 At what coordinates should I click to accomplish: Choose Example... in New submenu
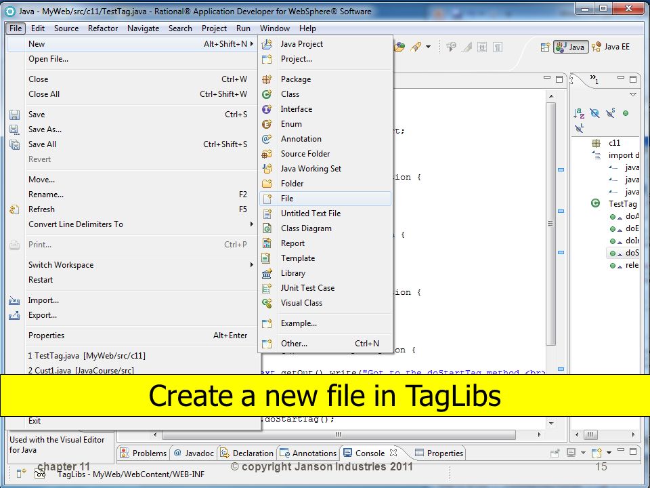coord(325,323)
